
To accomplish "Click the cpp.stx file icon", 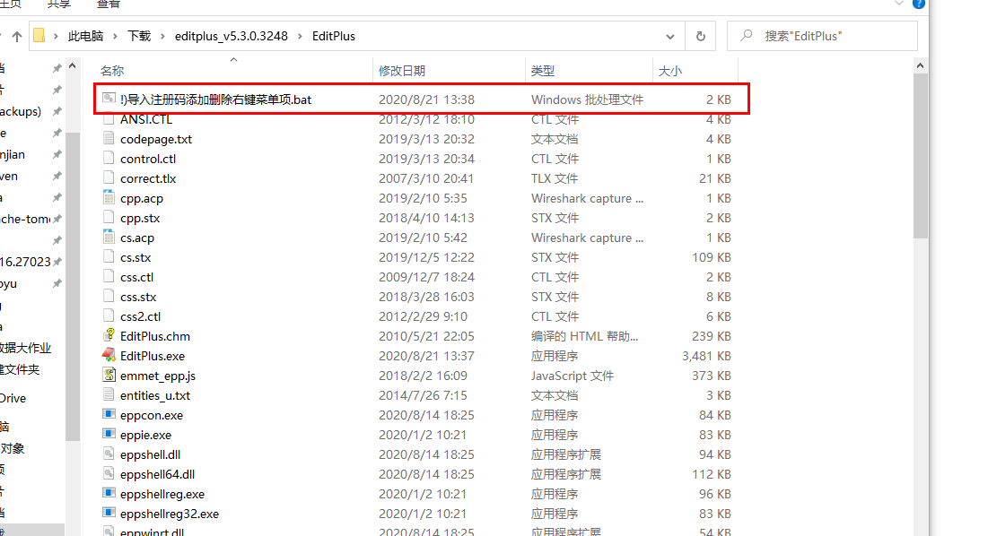I will [x=109, y=218].
